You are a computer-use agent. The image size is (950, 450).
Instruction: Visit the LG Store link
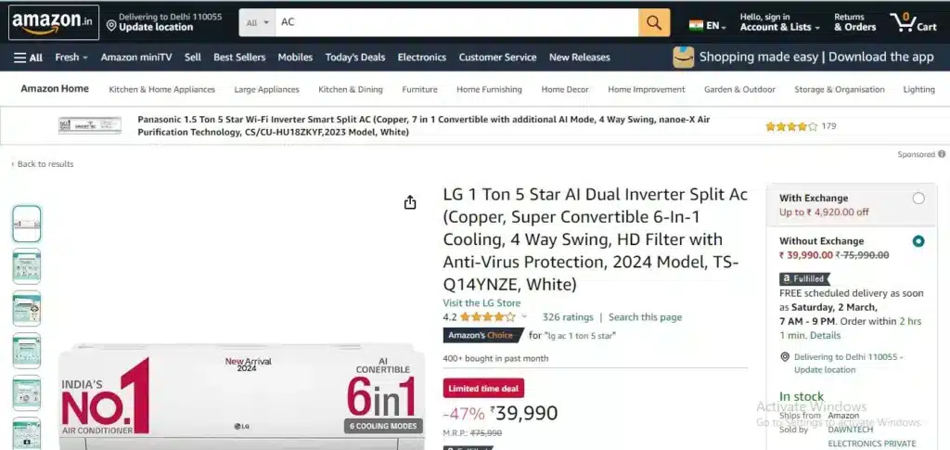[481, 302]
